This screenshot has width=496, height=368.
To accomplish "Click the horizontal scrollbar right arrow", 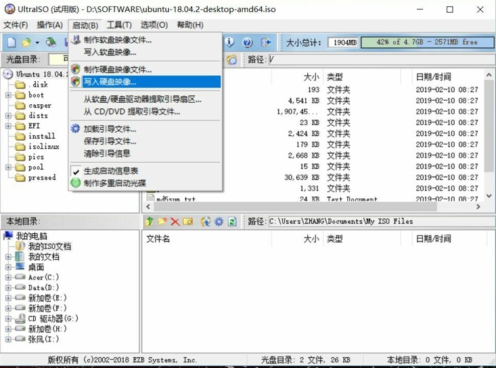I will (478, 206).
